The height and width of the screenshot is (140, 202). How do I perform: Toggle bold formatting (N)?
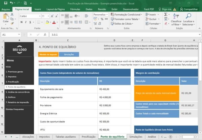tap(22, 22)
